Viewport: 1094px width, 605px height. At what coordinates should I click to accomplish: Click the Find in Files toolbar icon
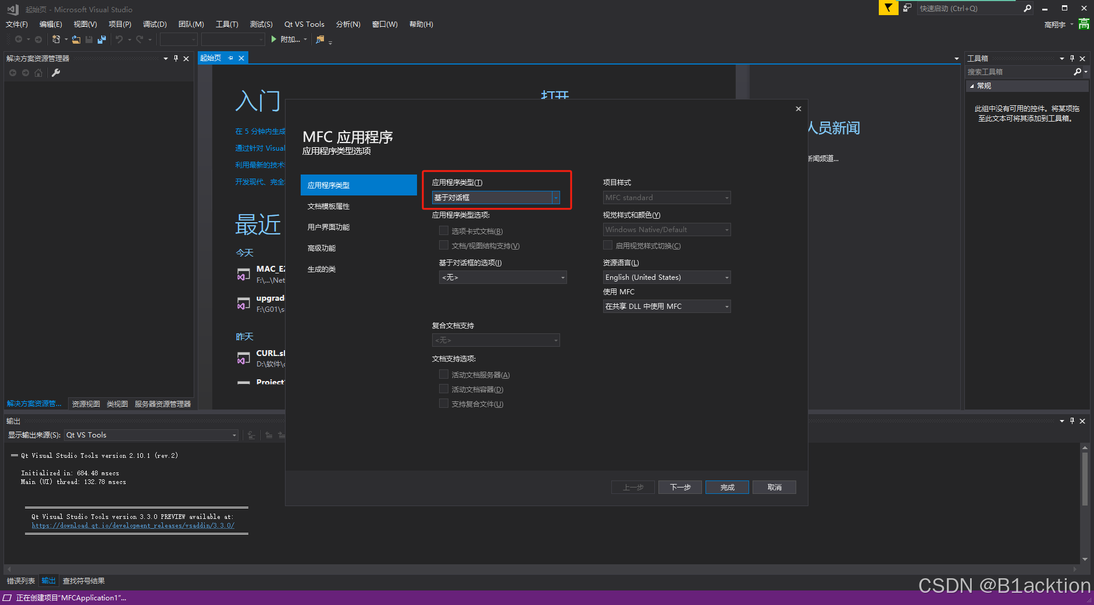tap(320, 40)
